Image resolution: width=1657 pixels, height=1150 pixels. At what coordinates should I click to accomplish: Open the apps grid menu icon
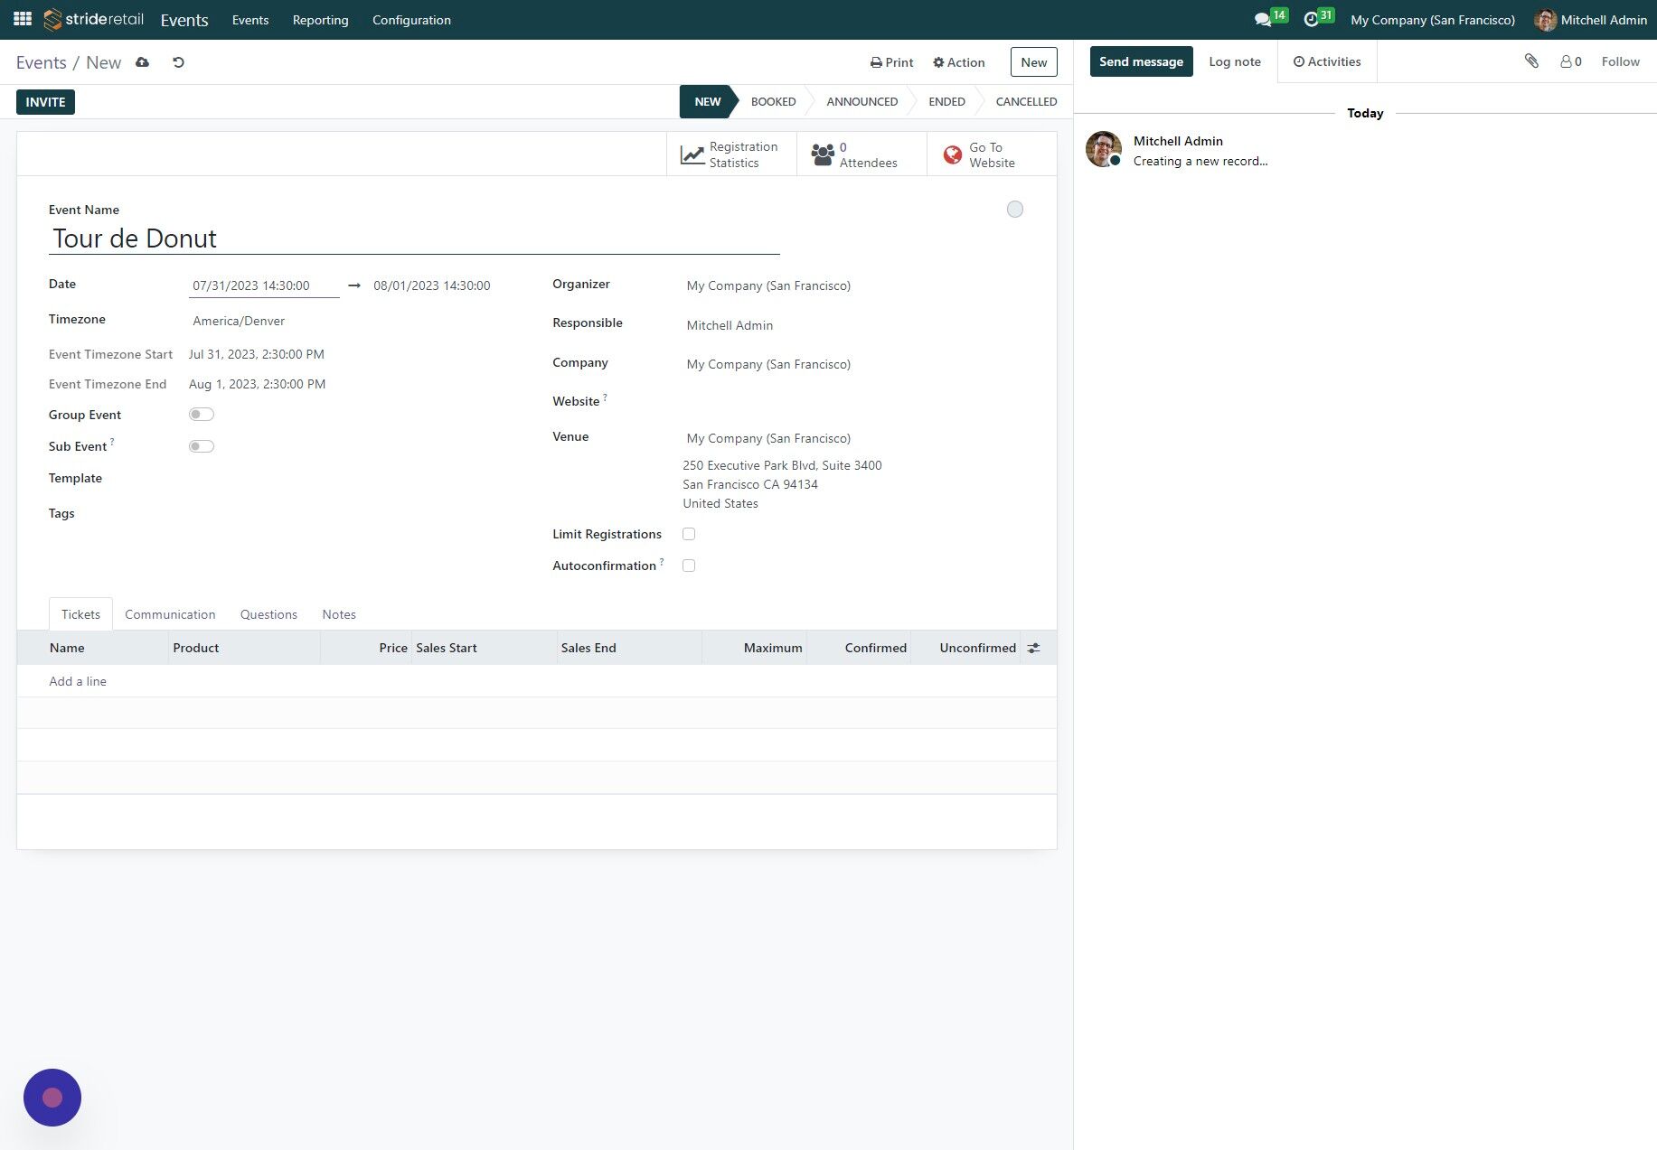23,19
